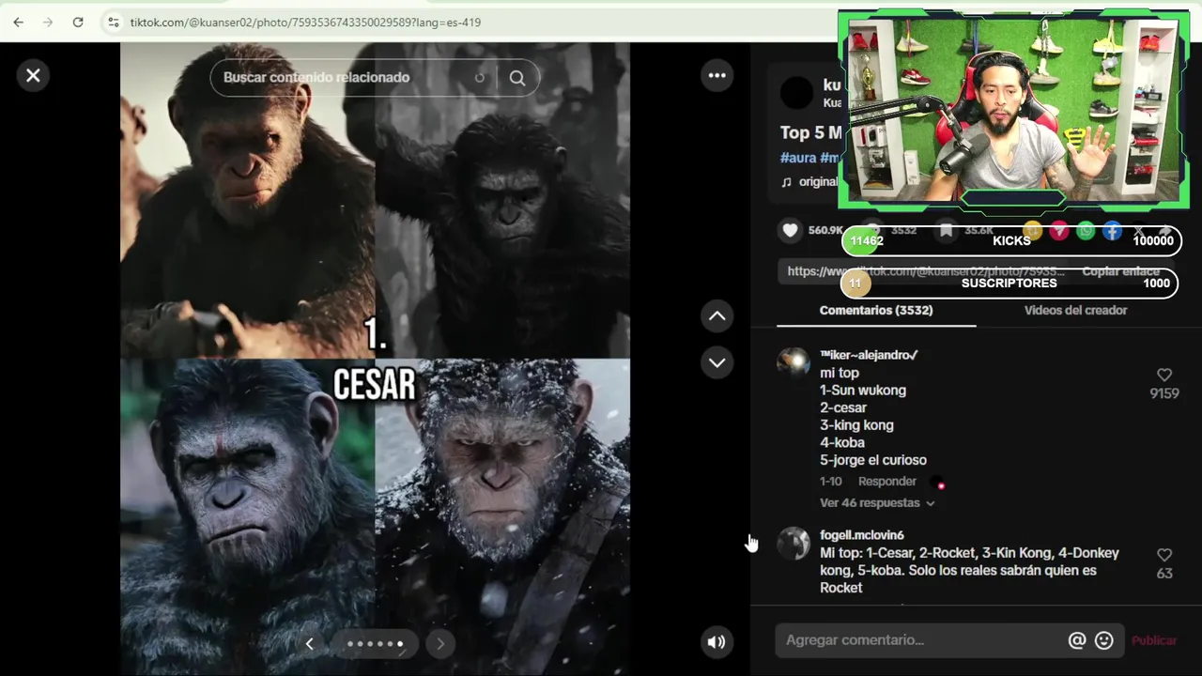Click the music note original sound icon
This screenshot has height=676, width=1202.
coord(787,182)
